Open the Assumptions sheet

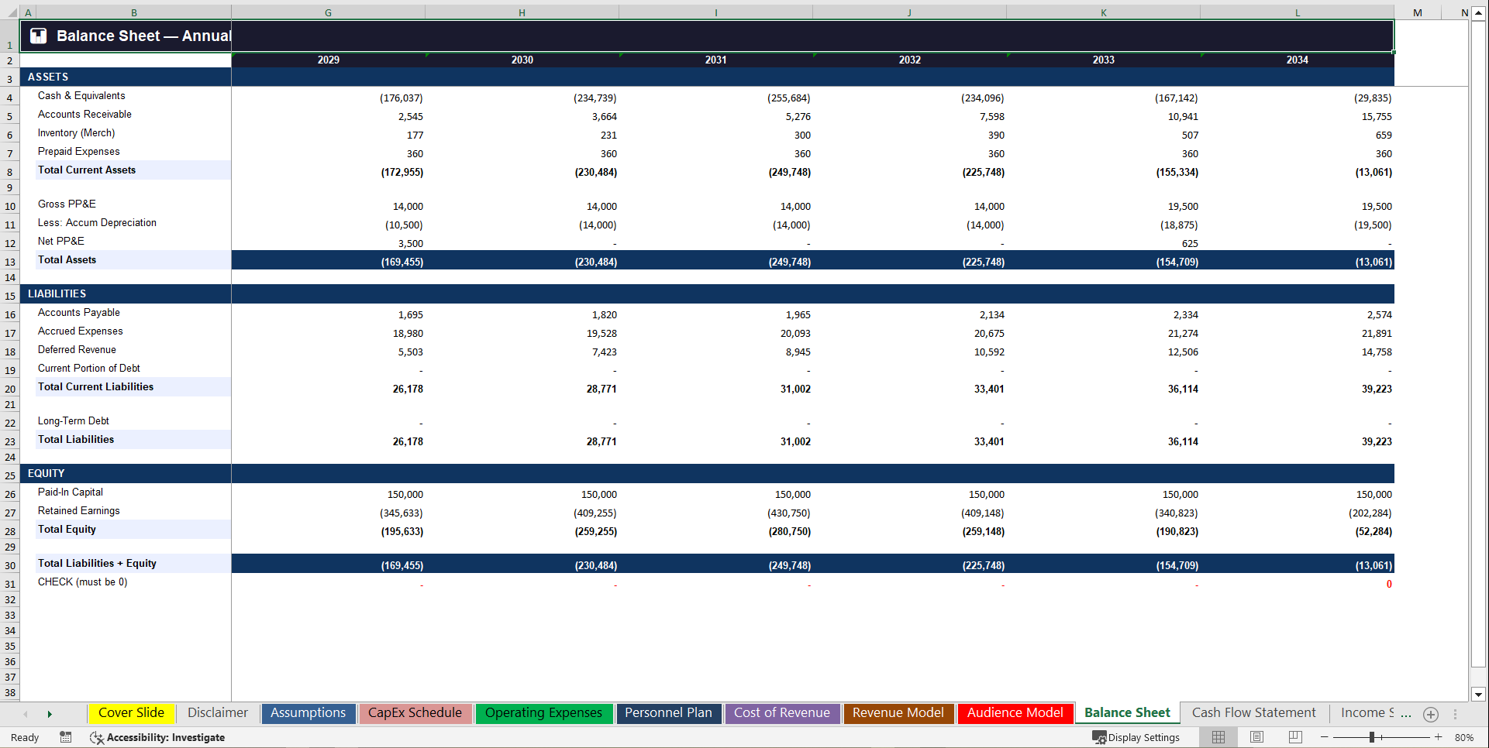[308, 712]
